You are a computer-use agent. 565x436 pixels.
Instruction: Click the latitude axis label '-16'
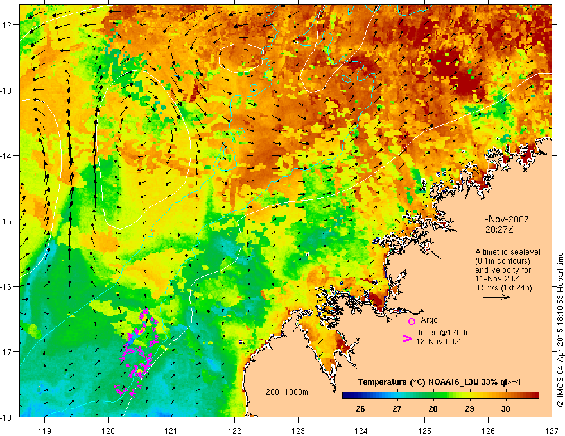pos(6,287)
